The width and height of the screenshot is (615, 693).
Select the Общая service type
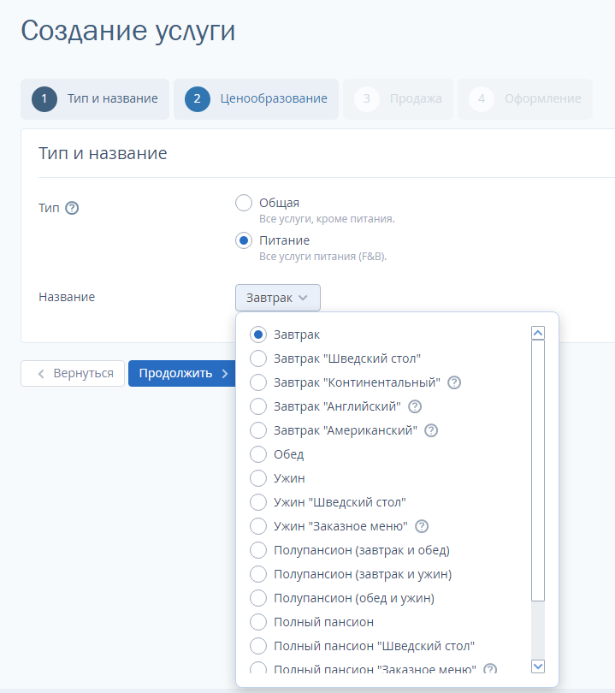point(244,203)
